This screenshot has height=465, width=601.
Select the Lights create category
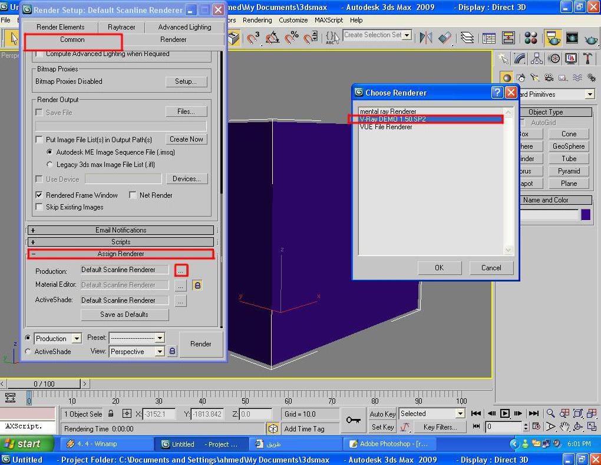point(534,77)
